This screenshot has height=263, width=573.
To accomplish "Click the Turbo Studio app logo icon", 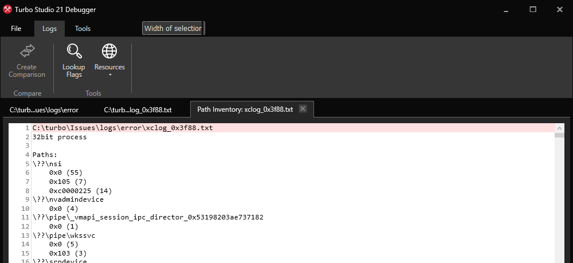I will coord(7,10).
